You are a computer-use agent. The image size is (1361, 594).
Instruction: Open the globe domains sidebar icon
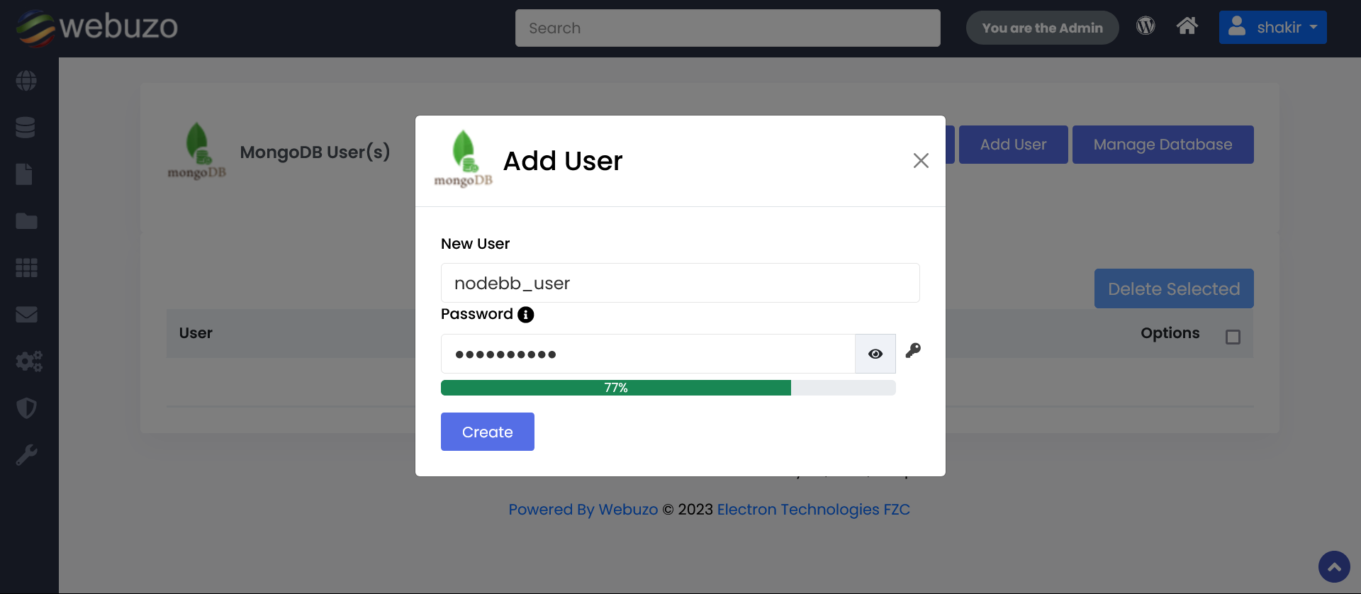(26, 81)
